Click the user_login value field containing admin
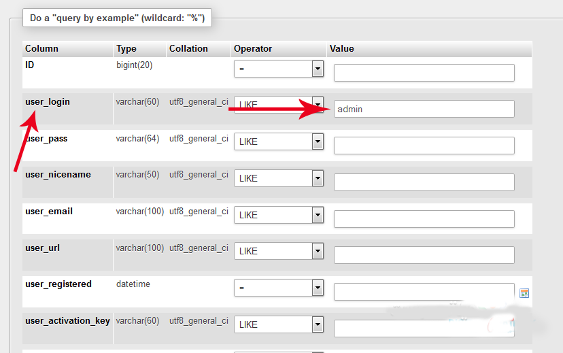The image size is (563, 353). point(424,109)
